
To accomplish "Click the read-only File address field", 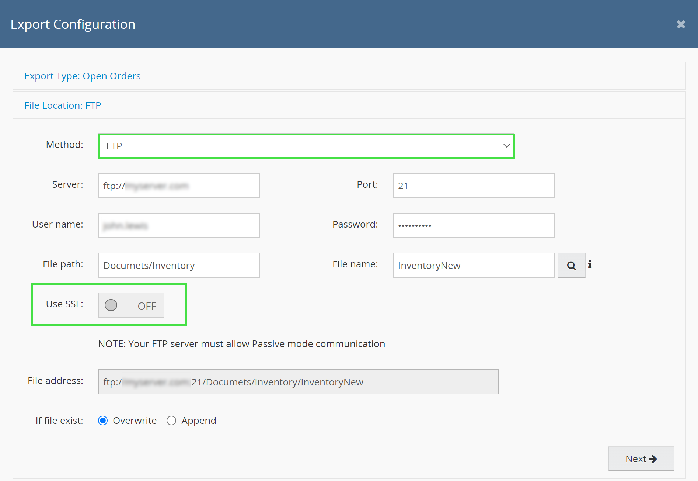I will click(x=298, y=382).
